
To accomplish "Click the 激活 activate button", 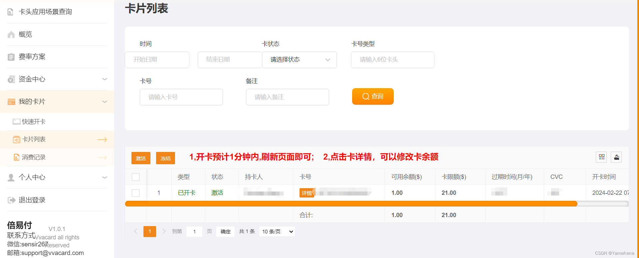I will tap(141, 158).
